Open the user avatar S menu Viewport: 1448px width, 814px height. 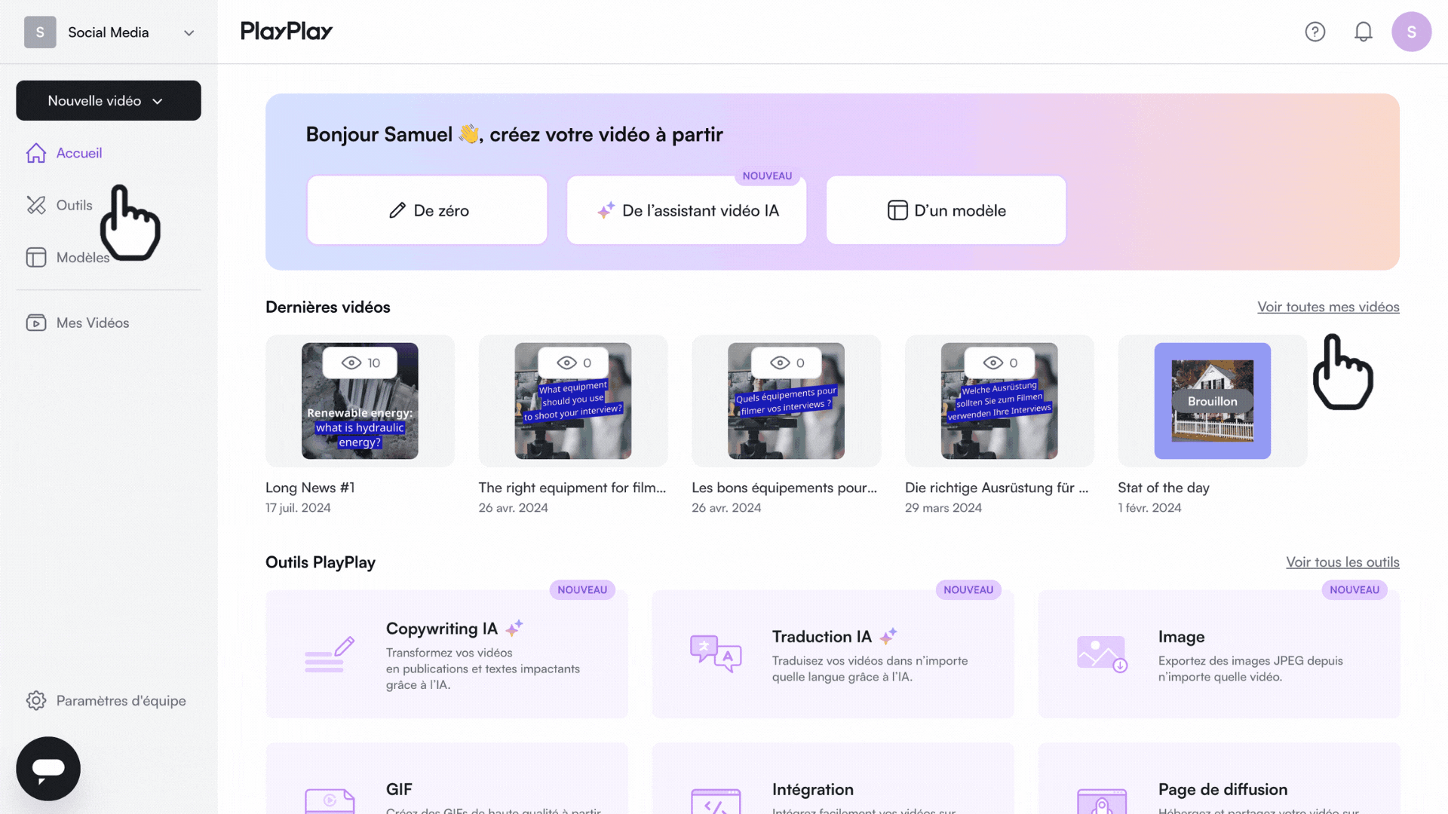click(x=1411, y=32)
